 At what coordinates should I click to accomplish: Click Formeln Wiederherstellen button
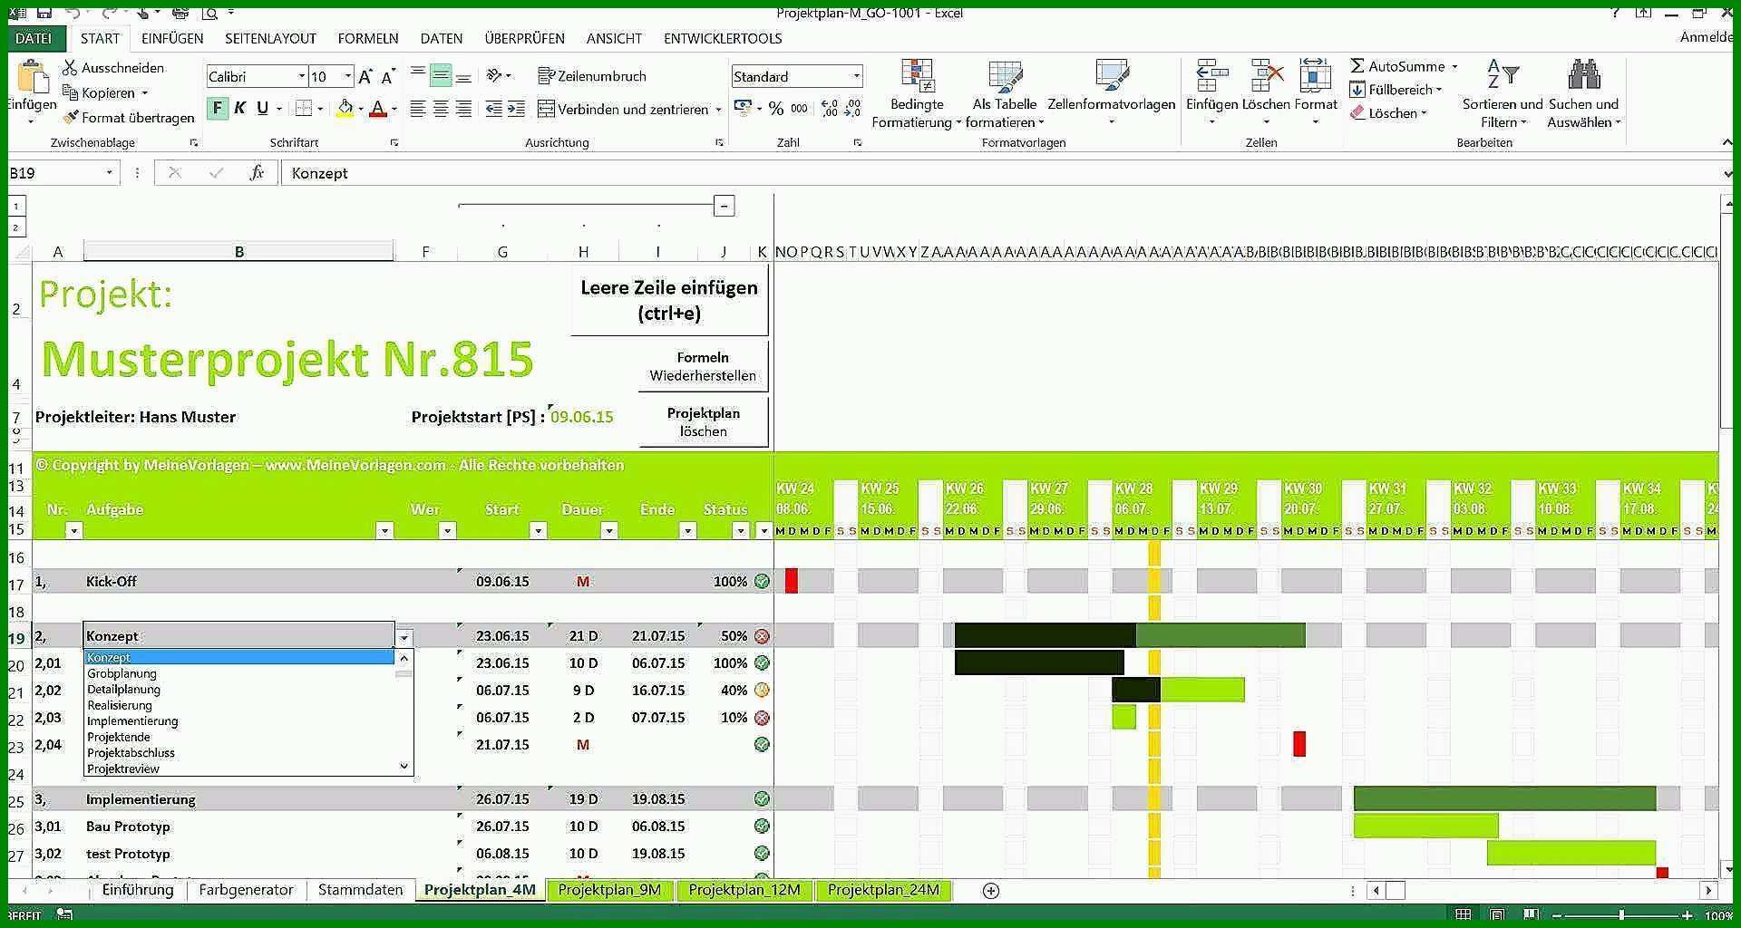pyautogui.click(x=703, y=366)
